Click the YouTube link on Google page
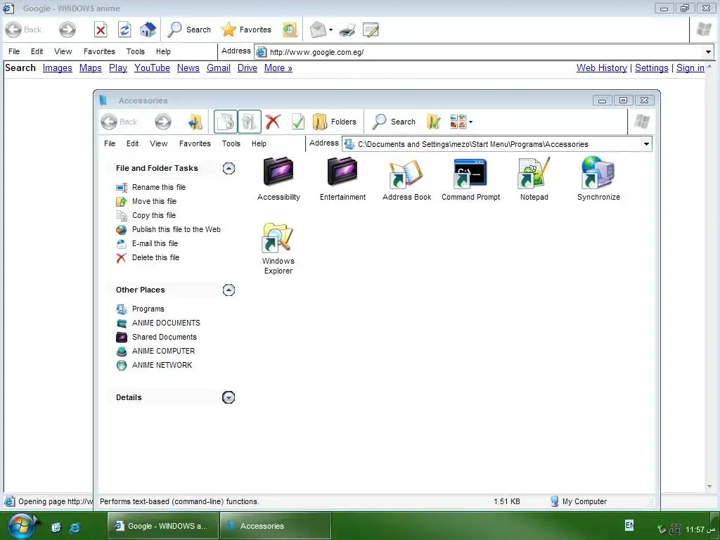 coord(152,68)
